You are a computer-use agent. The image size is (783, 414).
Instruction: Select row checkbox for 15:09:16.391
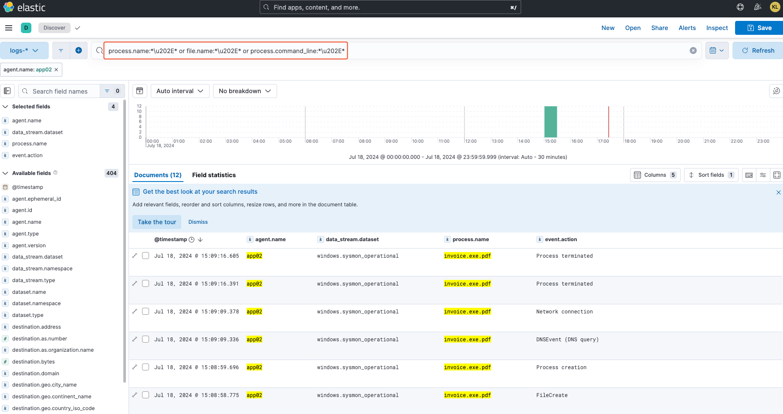[x=146, y=283]
